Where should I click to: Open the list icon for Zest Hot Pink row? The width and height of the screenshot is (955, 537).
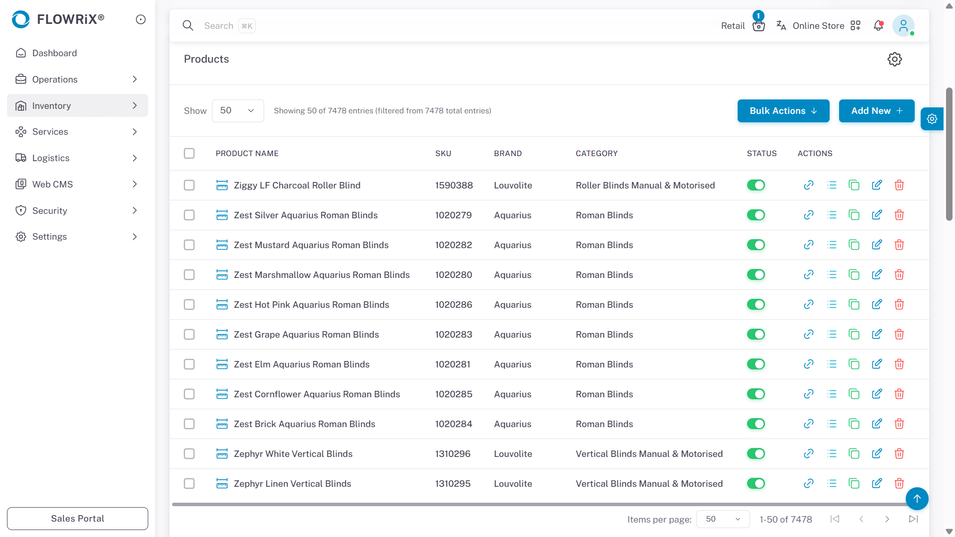(832, 304)
